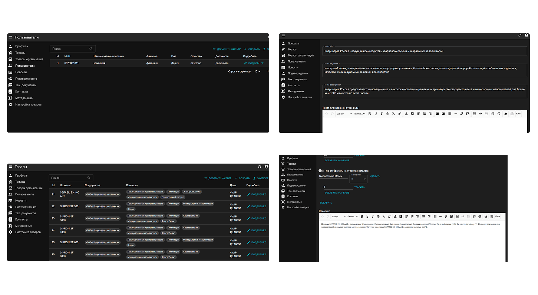Click into the Meta description field
The image size is (538, 295).
(425, 91)
